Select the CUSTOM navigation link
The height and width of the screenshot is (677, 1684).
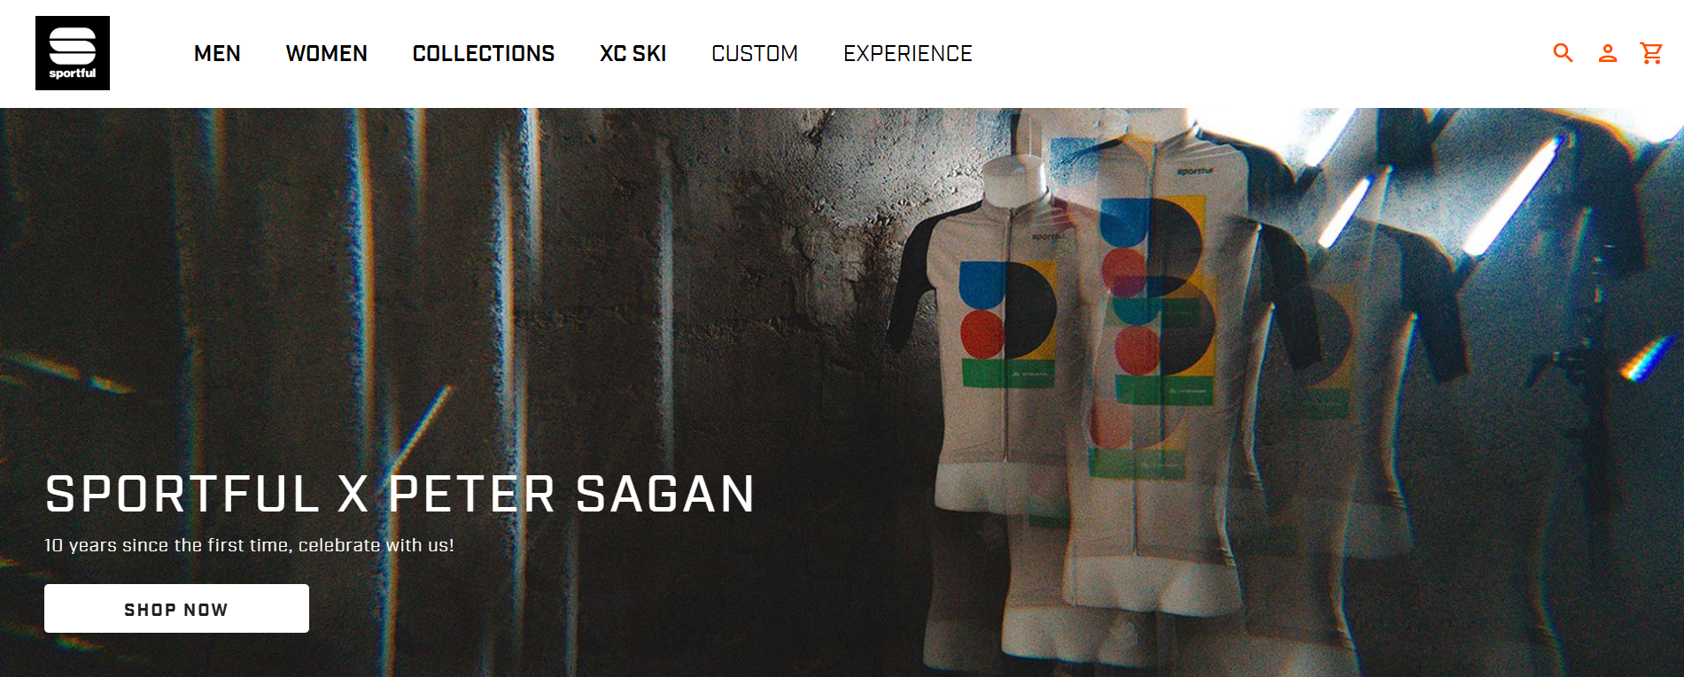pos(755,54)
